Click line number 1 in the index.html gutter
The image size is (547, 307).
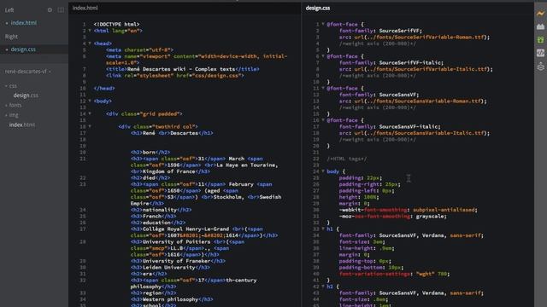[84, 25]
